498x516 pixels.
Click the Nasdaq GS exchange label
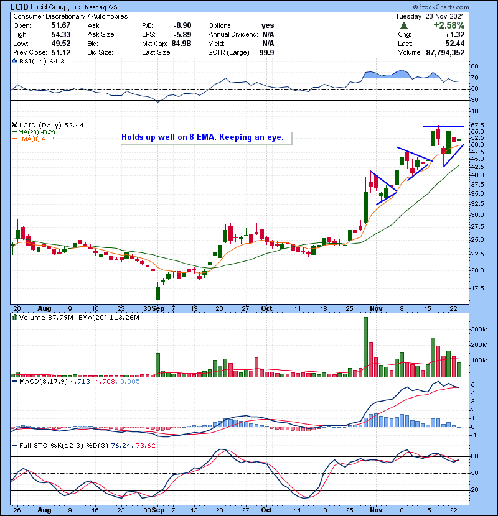coord(101,7)
